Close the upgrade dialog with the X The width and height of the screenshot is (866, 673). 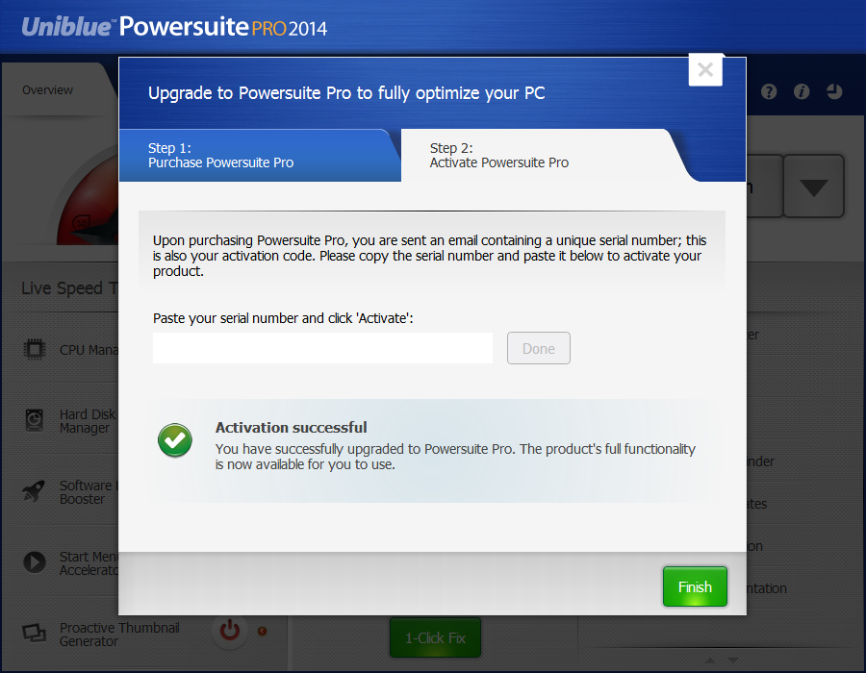(x=705, y=70)
